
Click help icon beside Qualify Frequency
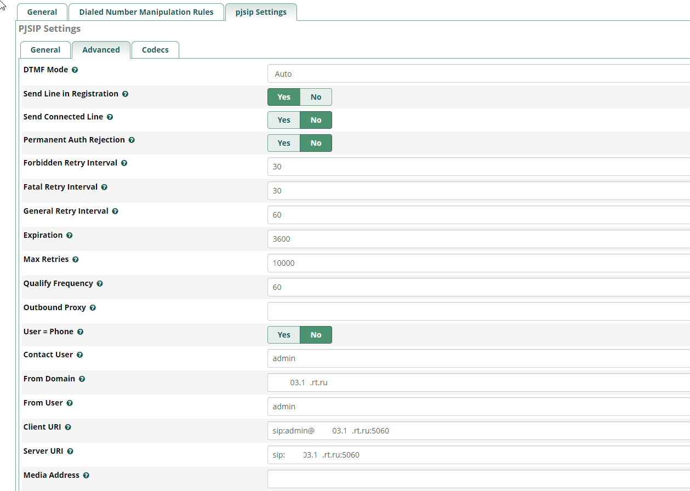tap(100, 284)
